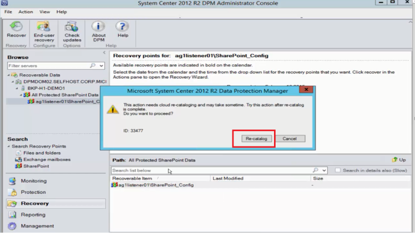415x233 pixels.
Task: Enable Search in details also (Slow)
Action: pos(338,170)
